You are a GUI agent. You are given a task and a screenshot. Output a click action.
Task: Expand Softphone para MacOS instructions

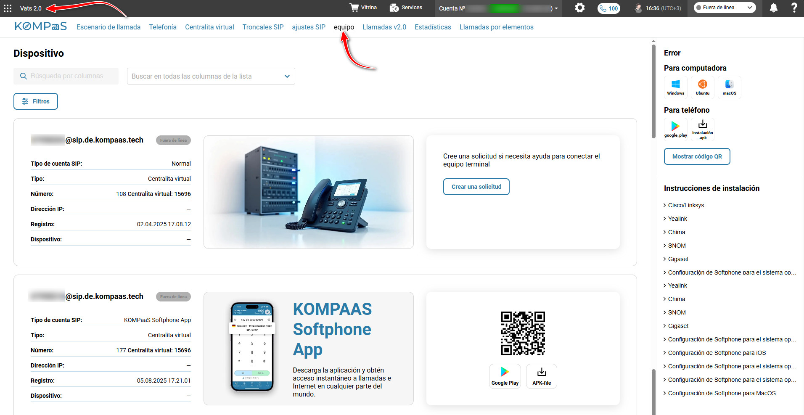719,393
